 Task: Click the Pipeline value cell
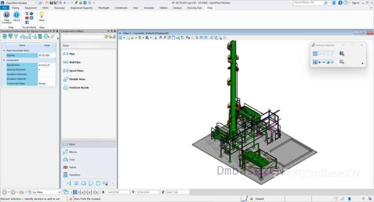coord(47,55)
